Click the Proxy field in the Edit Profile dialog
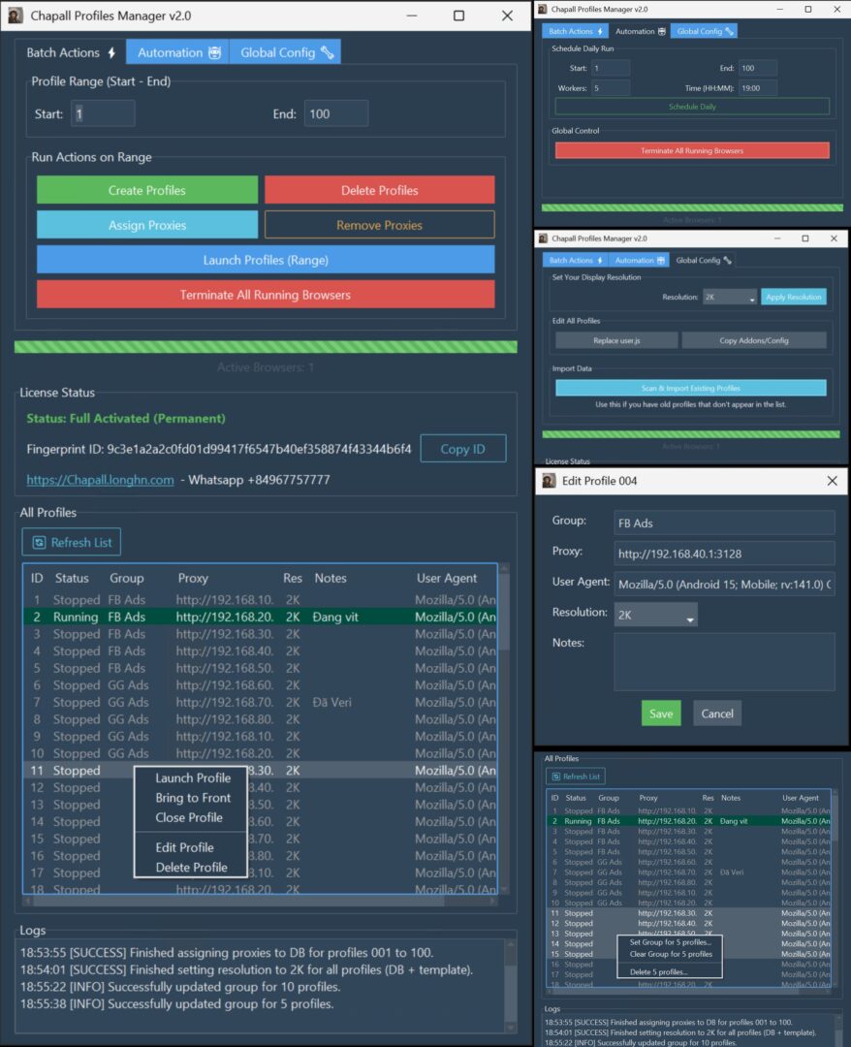Screen dimensions: 851x1047 (x=724, y=554)
